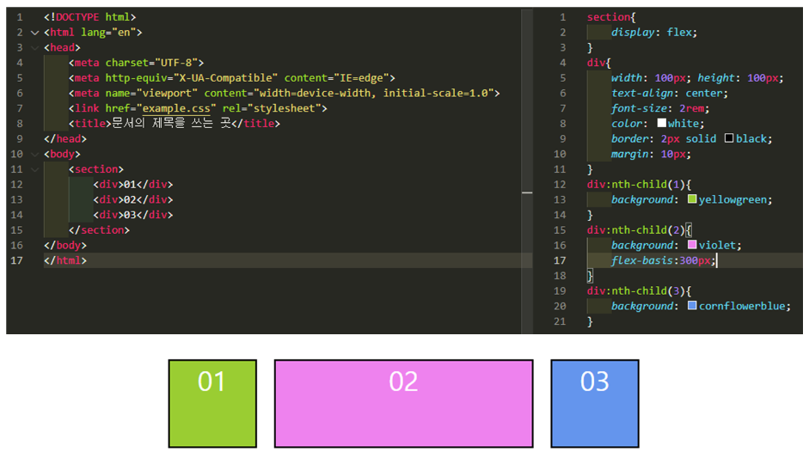Click line number 17 in HTML gutter
This screenshot has width=809, height=464.
point(16,260)
